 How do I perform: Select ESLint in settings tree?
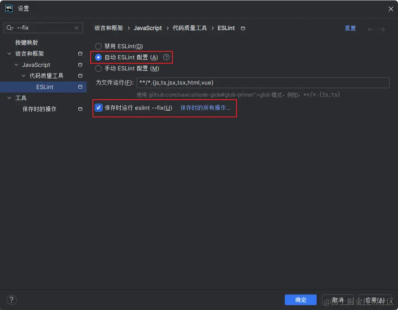[x=45, y=87]
